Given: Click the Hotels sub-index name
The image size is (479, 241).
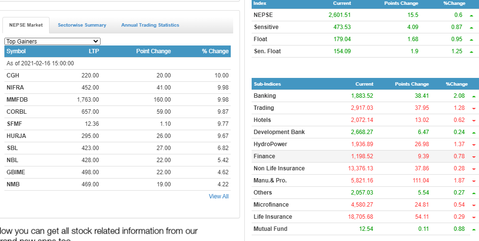Looking at the screenshot, I should 262,120.
